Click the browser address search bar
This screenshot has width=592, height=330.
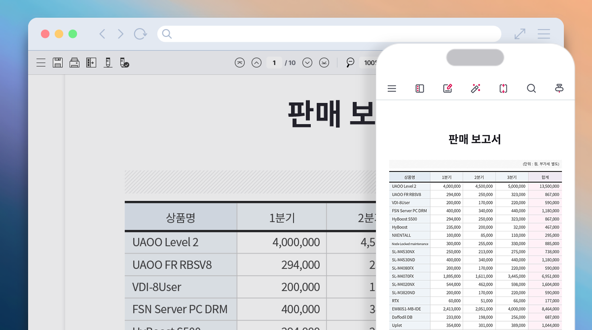coord(329,34)
